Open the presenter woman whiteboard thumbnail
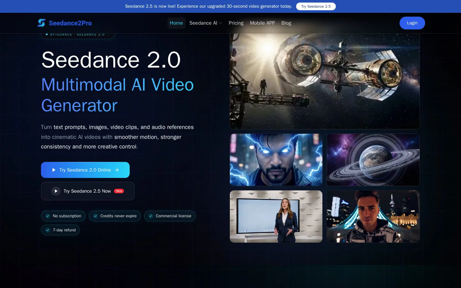The height and width of the screenshot is (288, 461). coord(276,216)
